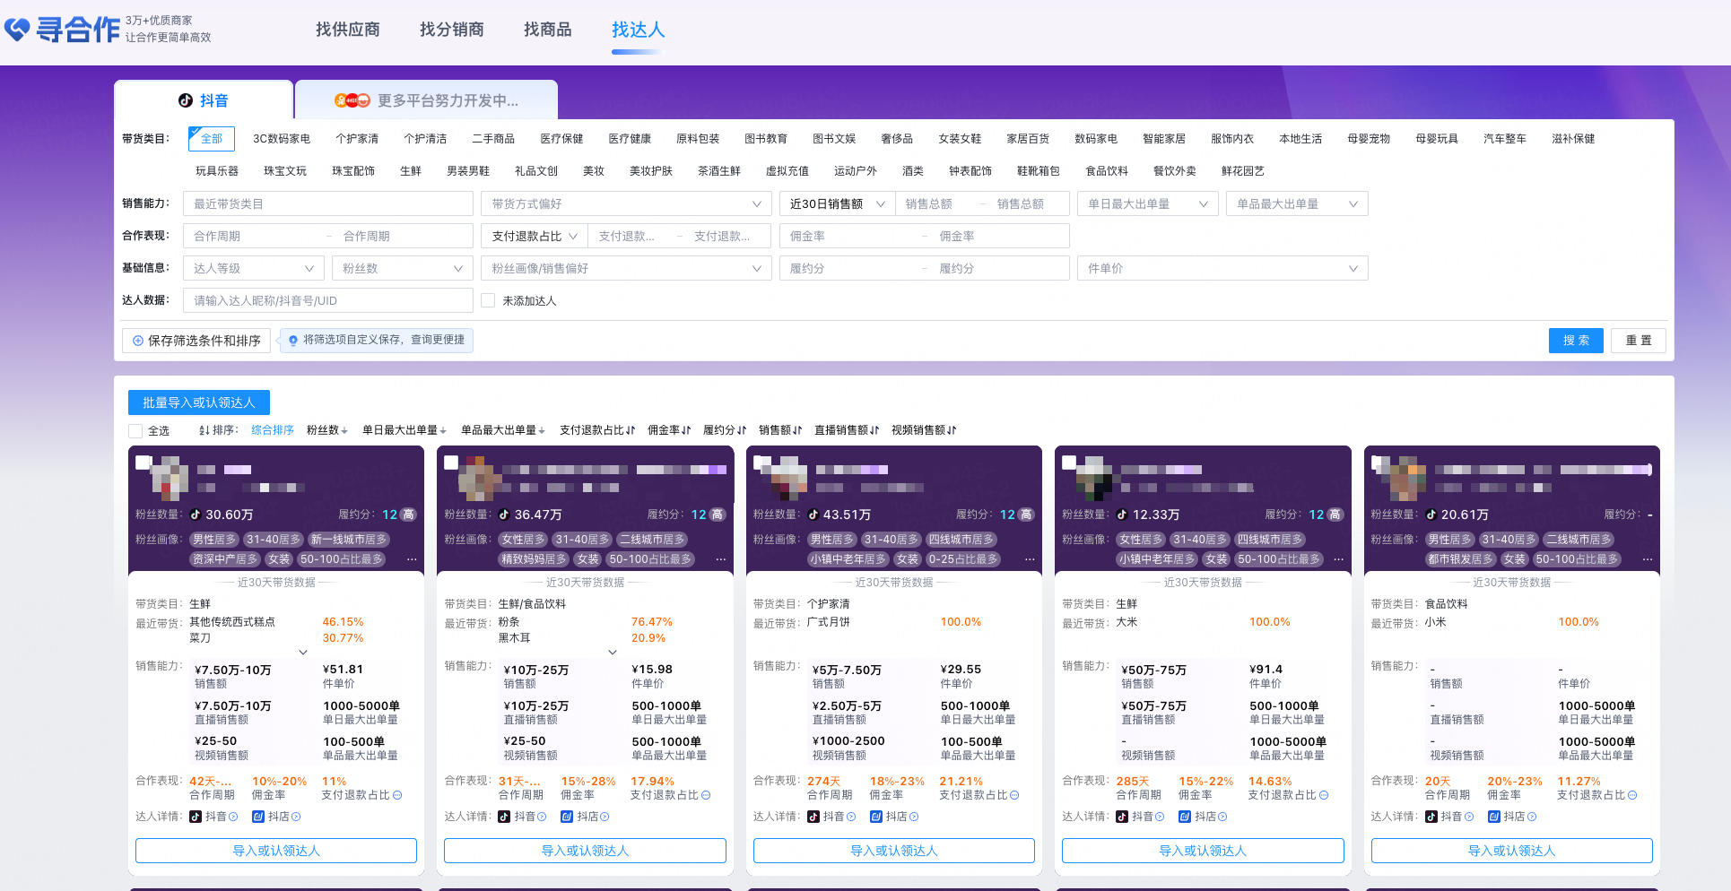
Task: Select the 抖音 platform tab
Action: [204, 100]
